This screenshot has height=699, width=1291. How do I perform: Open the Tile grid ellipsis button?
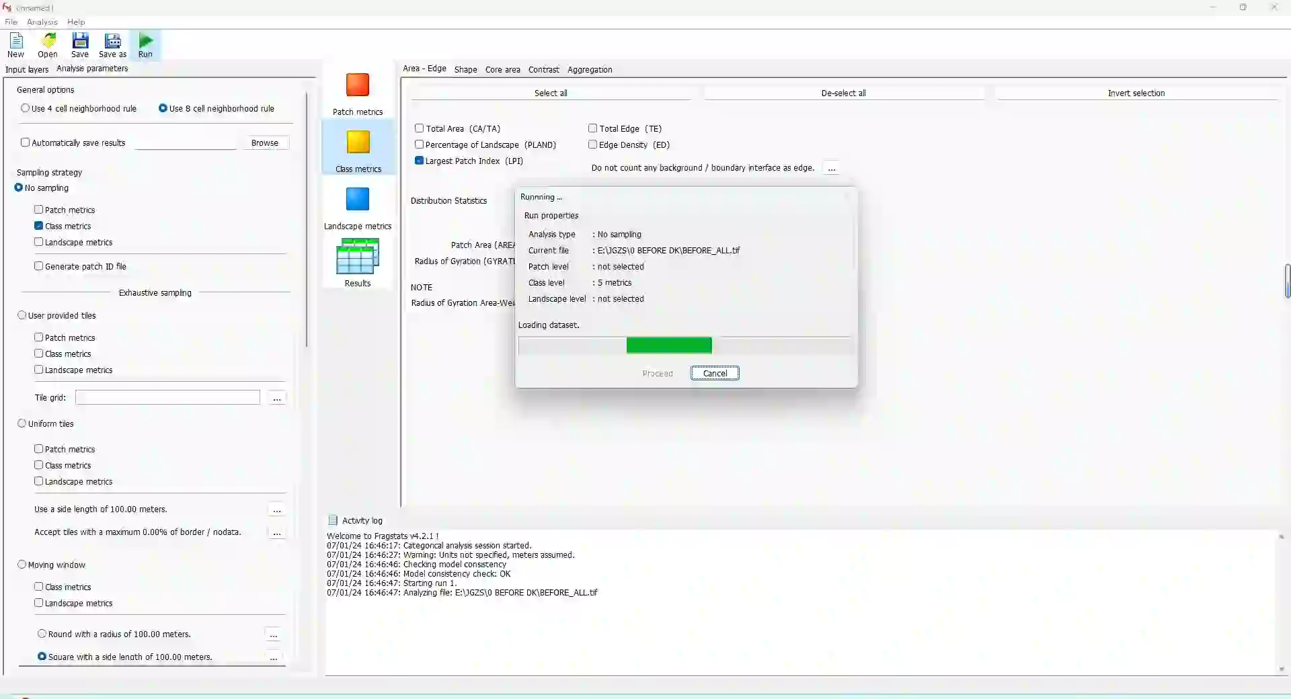(x=277, y=398)
